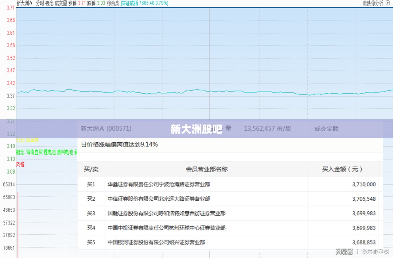Click the 海南自贸 concept tag
393x258 pixels.
click(34, 152)
